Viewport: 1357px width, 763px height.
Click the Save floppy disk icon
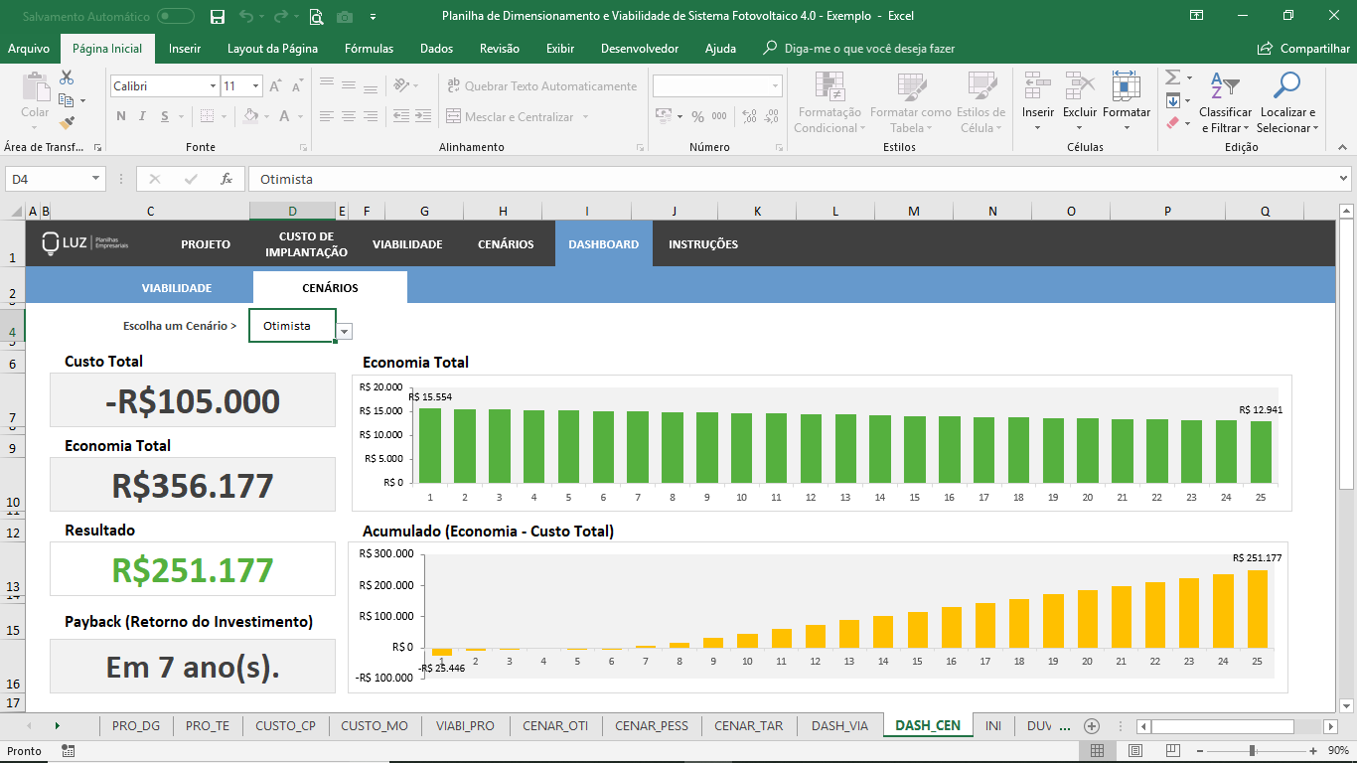tap(218, 16)
